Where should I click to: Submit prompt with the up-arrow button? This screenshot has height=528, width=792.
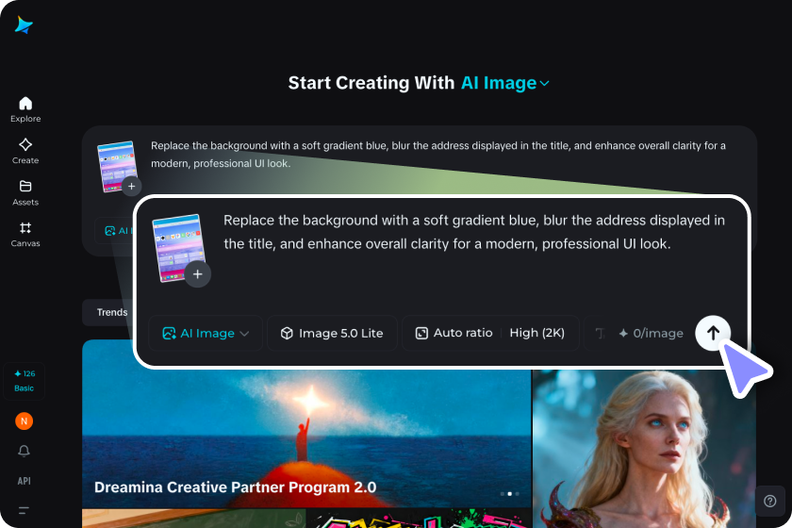(713, 333)
